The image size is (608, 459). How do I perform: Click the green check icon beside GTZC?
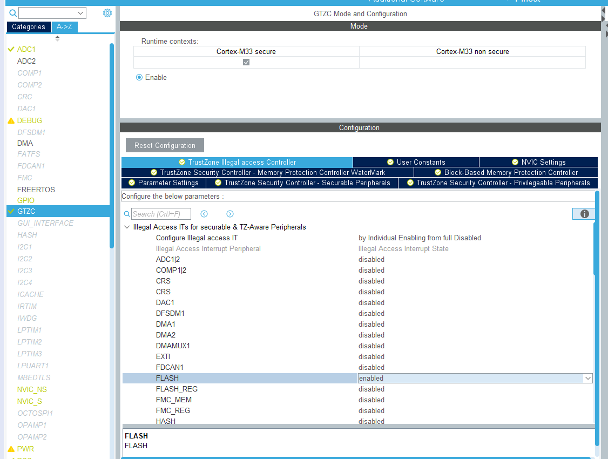(11, 211)
